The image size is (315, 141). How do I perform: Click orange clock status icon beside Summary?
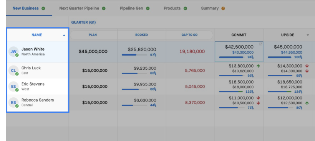coord(223,8)
